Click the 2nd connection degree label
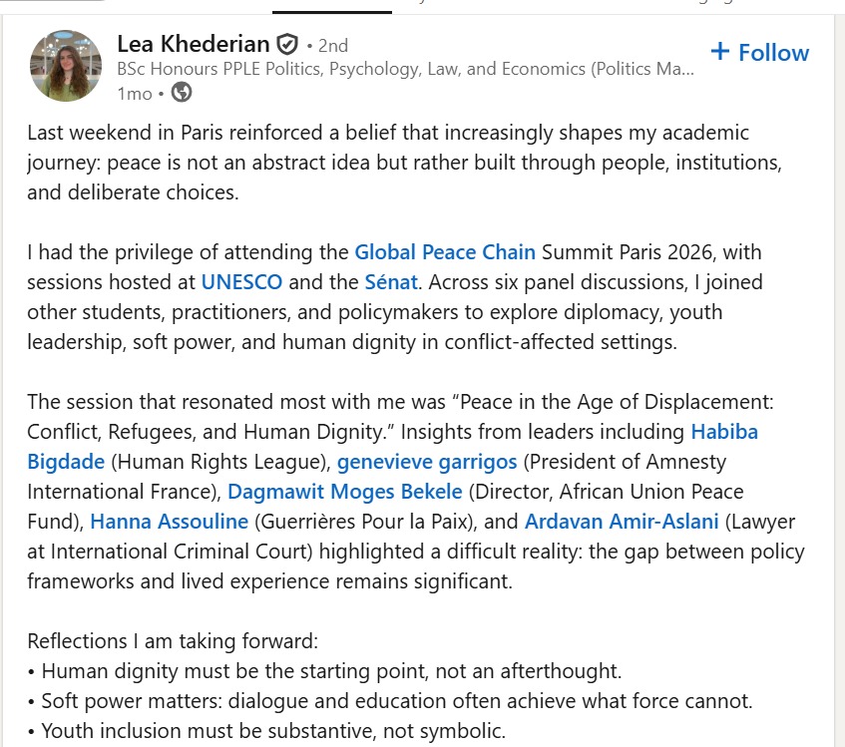845x747 pixels. pos(332,43)
